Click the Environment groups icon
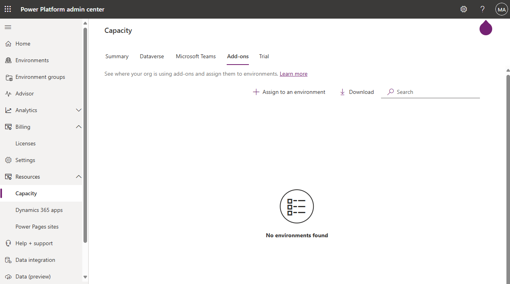Image resolution: width=510 pixels, height=284 pixels. pyautogui.click(x=9, y=77)
